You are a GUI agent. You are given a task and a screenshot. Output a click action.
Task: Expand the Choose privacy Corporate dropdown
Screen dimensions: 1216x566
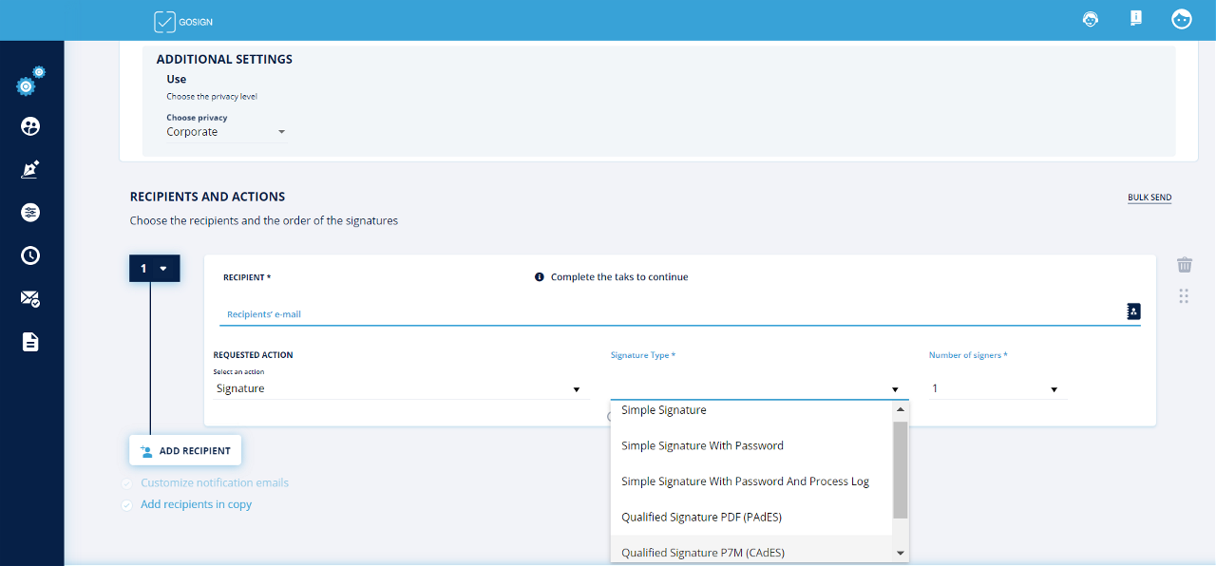click(226, 132)
